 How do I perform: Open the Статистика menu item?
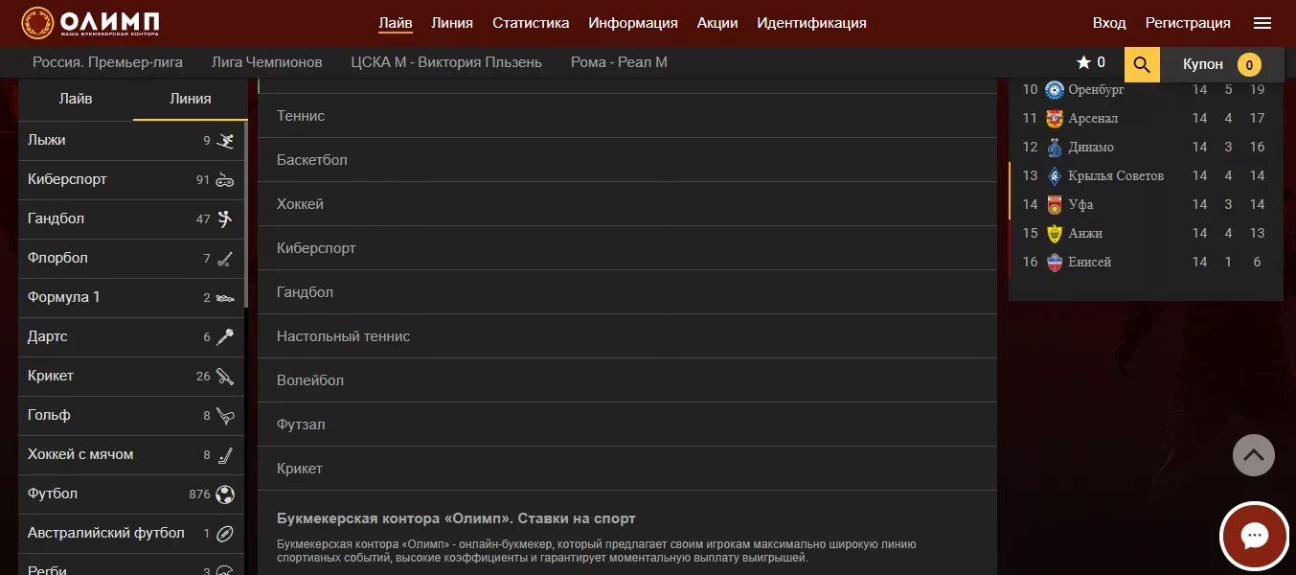point(531,23)
